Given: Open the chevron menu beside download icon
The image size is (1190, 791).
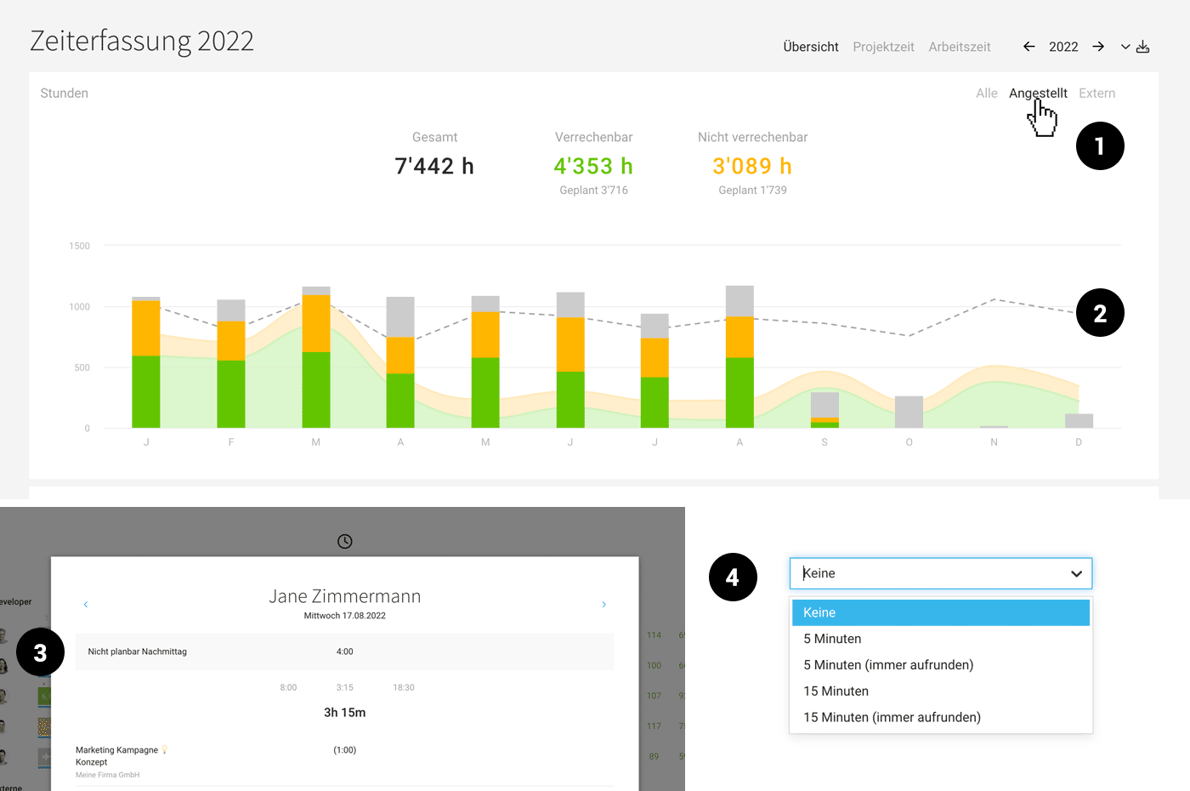Looking at the screenshot, I should [1125, 47].
